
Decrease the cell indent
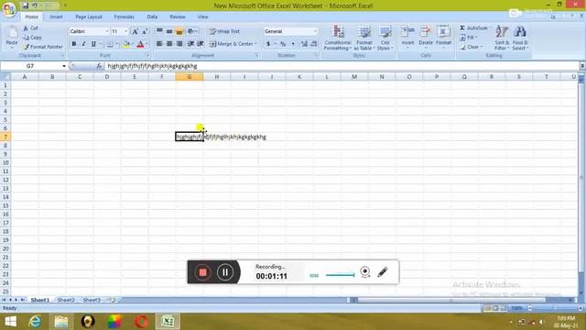point(191,44)
